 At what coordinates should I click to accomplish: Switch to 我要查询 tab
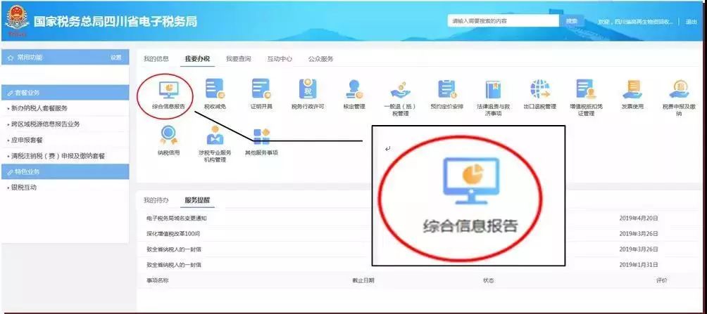[x=238, y=59]
